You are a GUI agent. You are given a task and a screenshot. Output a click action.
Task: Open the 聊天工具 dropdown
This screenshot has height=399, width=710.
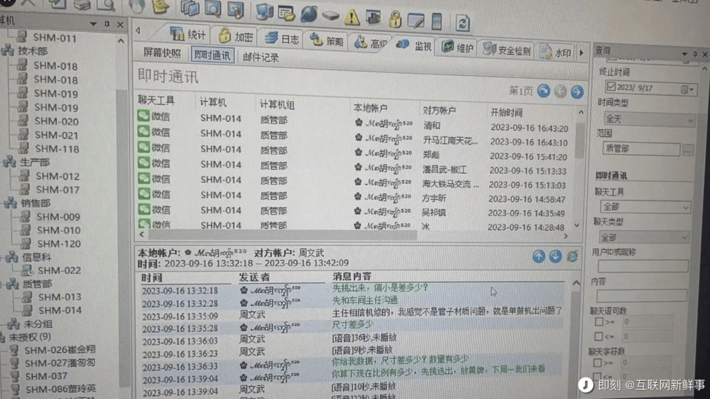pos(645,207)
